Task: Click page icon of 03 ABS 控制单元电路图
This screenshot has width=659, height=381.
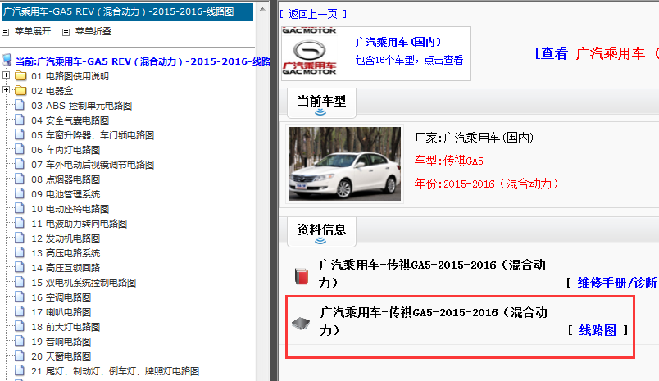Action: pos(20,105)
